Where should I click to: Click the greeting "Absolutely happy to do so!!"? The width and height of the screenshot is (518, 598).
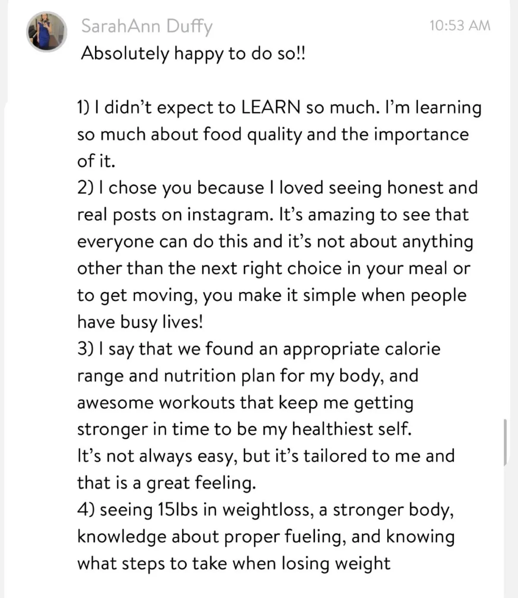(x=193, y=54)
